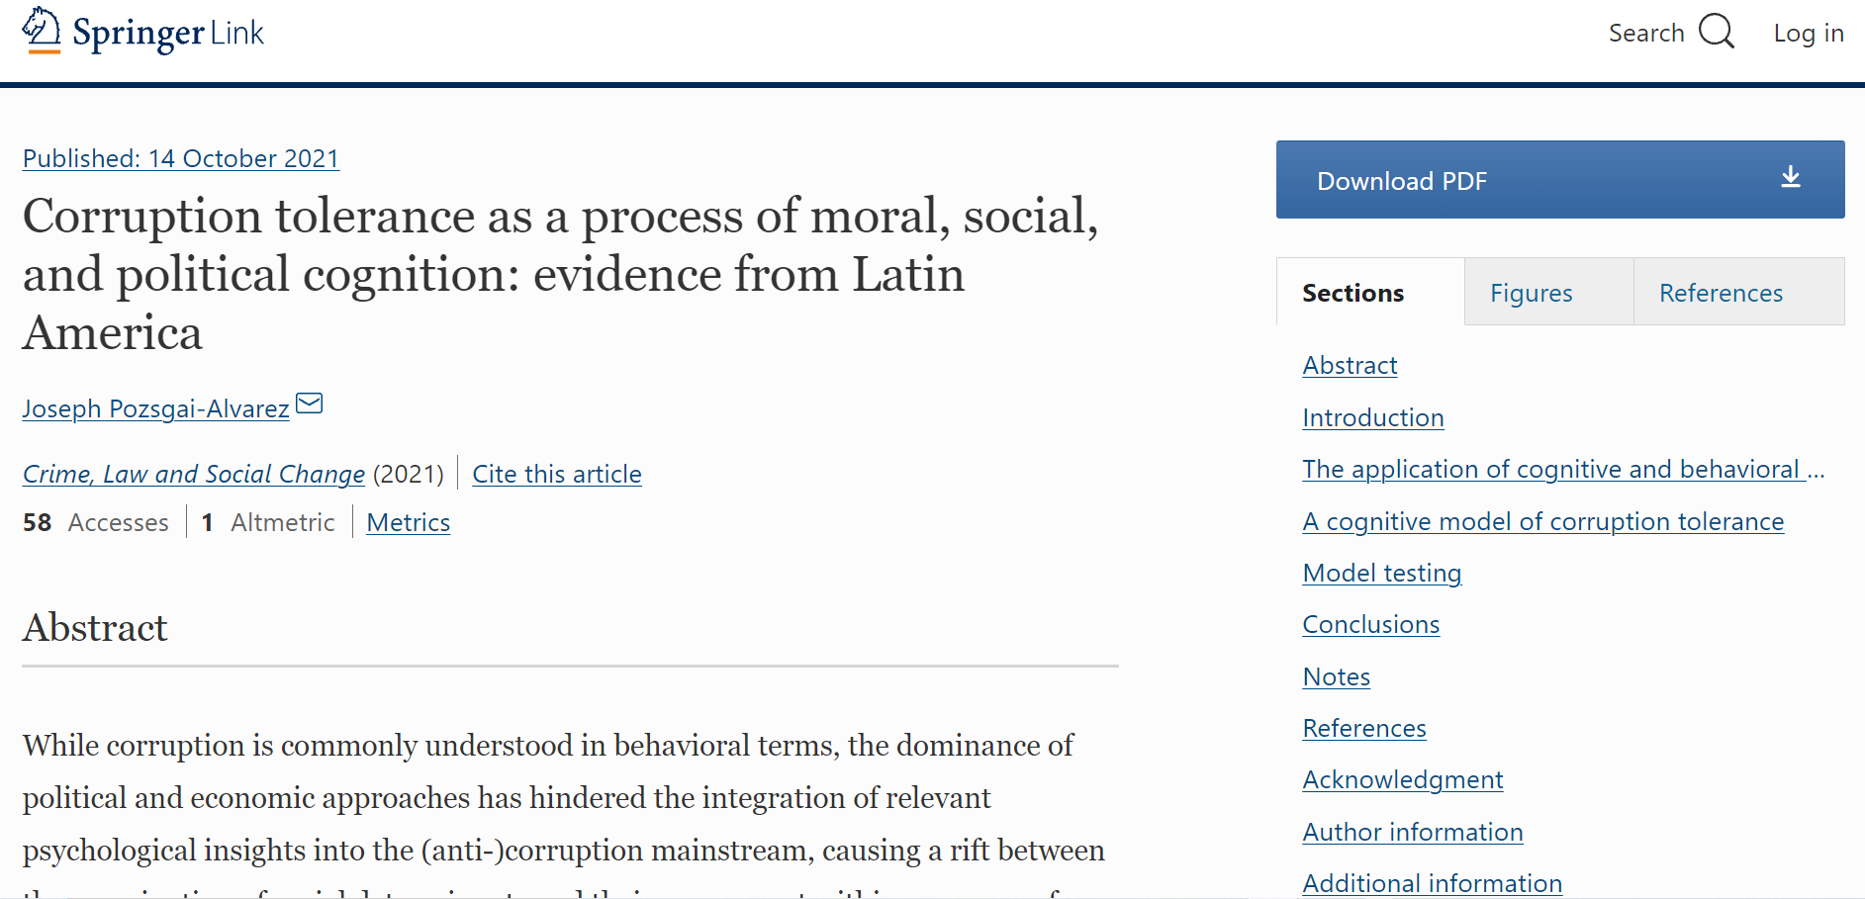Click the Springer Link logo
This screenshot has width=1865, height=899.
coord(142,33)
